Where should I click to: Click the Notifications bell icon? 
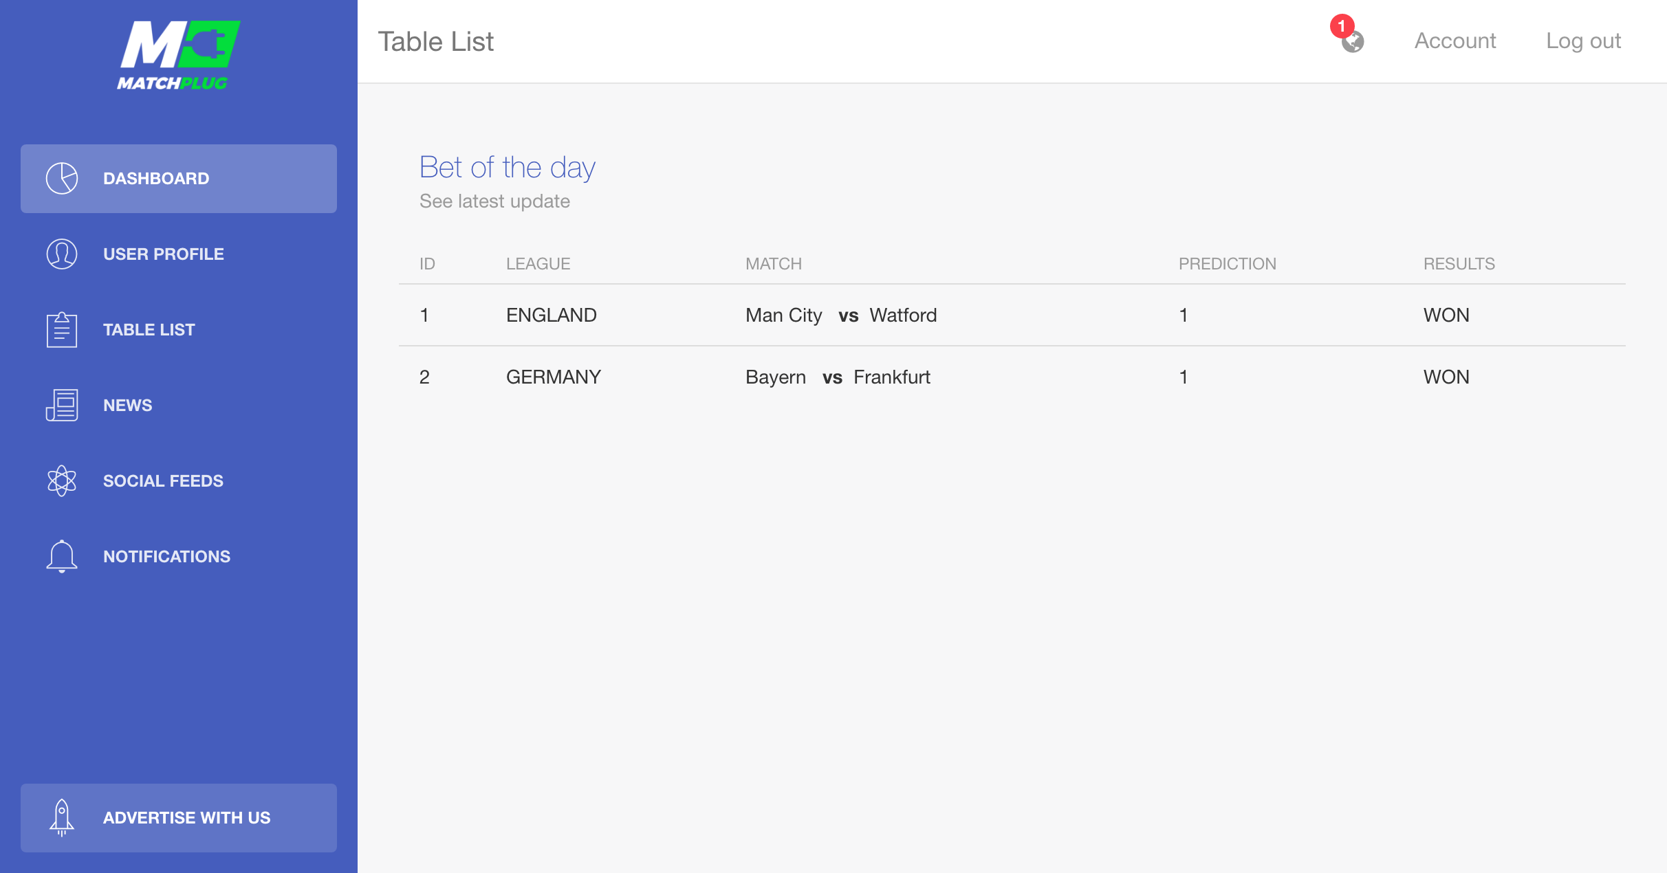[62, 556]
